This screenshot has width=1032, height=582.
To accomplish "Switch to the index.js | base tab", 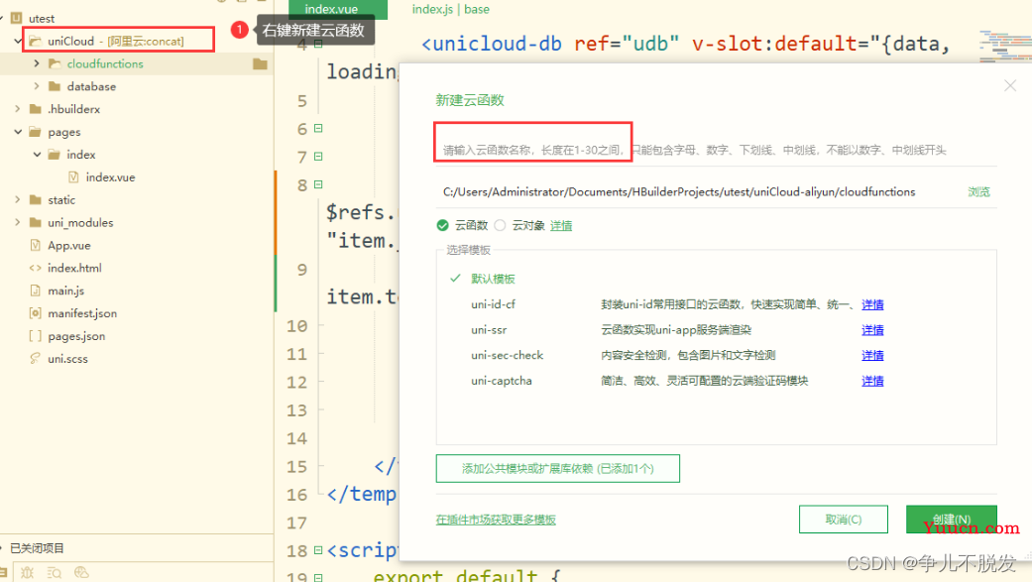I will [451, 9].
